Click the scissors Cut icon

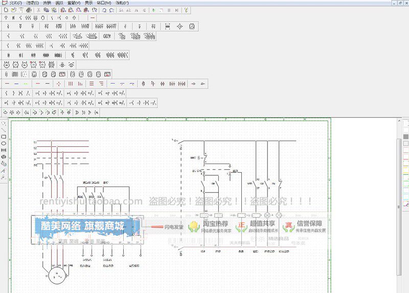point(38,10)
